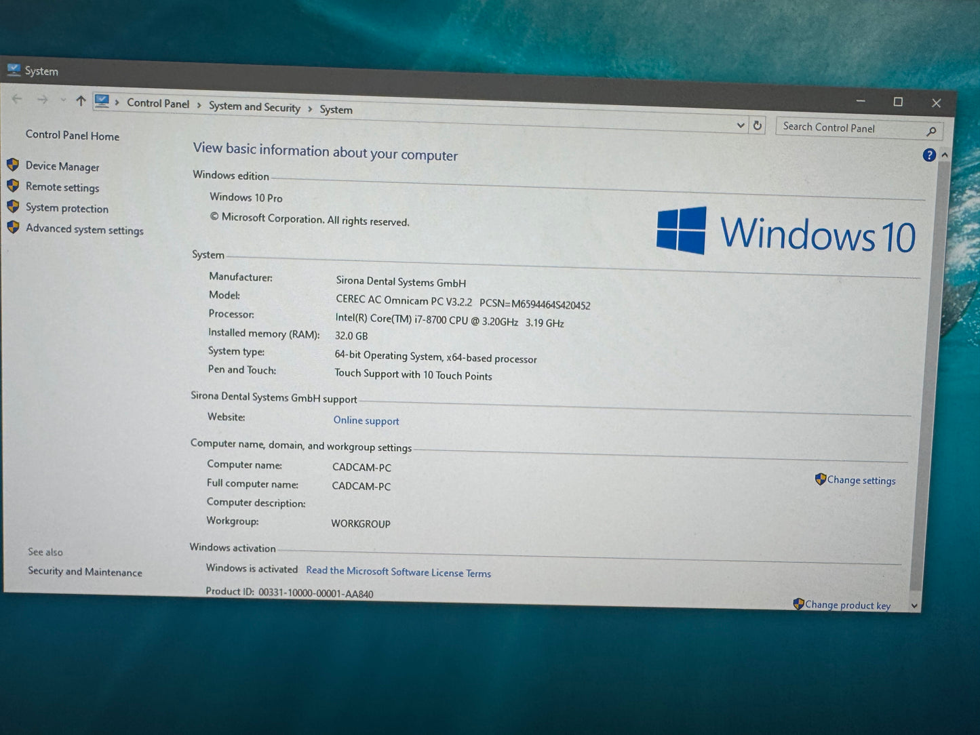Click shield icon beside Device Manager
This screenshot has width=980, height=735.
pyautogui.click(x=13, y=165)
